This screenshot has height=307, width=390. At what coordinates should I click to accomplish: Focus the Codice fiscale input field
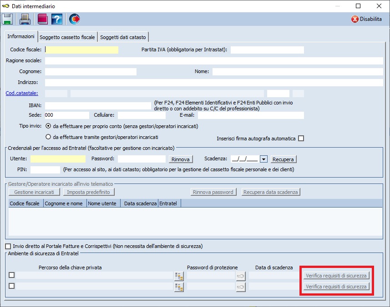(x=81, y=50)
